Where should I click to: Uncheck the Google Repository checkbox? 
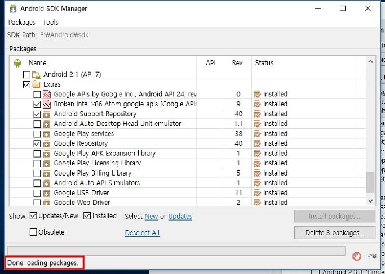37,143
